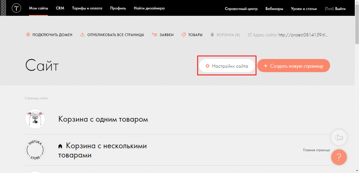359x173 pixels.
Task: Click the publish upload icon
Action: pos(82,35)
